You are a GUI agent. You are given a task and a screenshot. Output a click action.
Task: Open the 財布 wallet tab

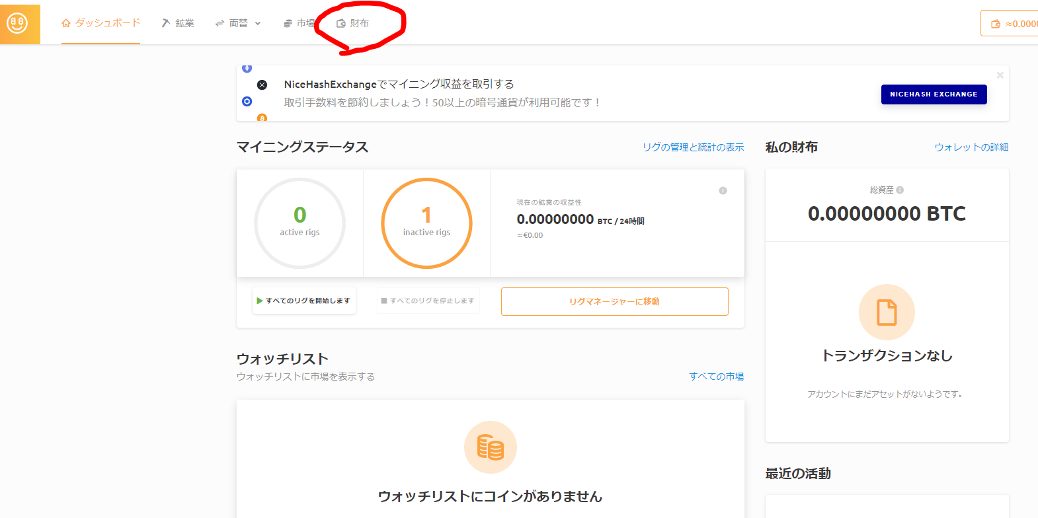click(x=352, y=23)
